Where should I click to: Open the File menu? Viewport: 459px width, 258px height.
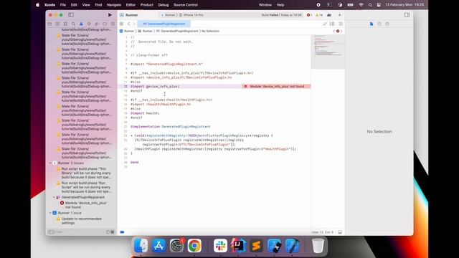[63, 5]
